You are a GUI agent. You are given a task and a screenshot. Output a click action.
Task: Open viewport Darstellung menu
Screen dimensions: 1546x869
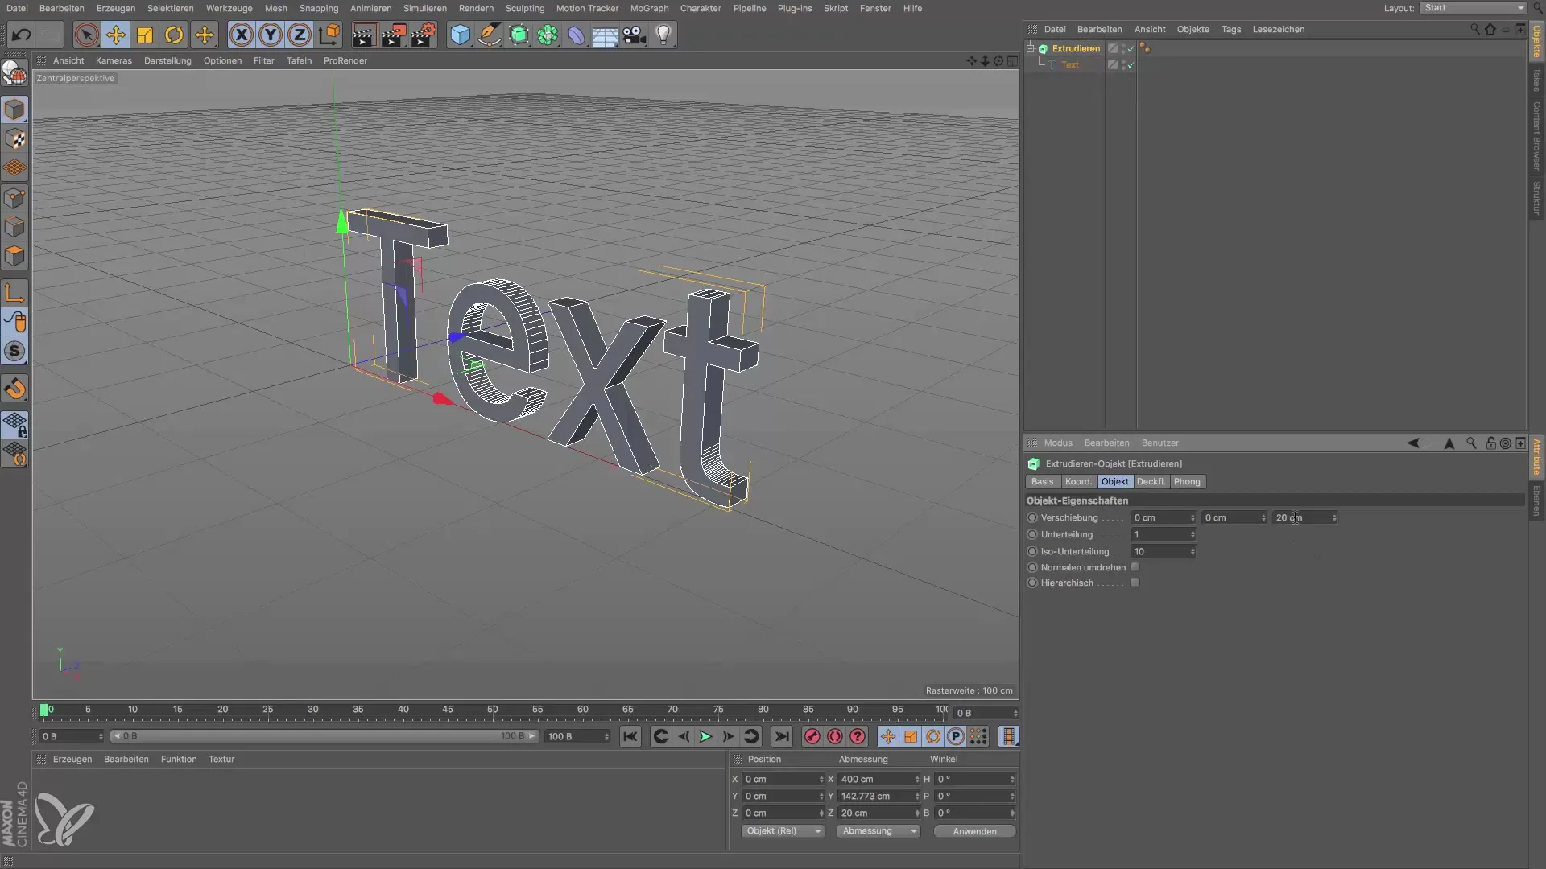tap(167, 60)
